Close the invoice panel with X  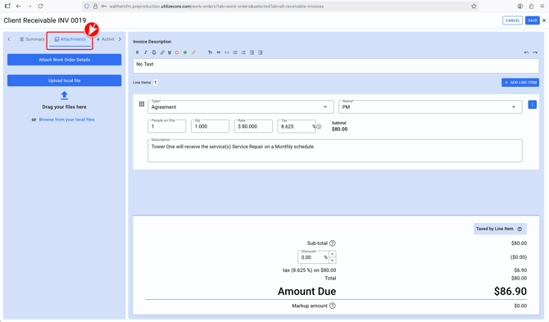tap(544, 20)
